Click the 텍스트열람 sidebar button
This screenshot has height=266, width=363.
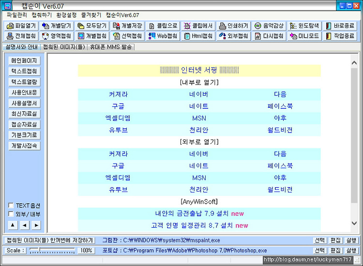(24, 82)
